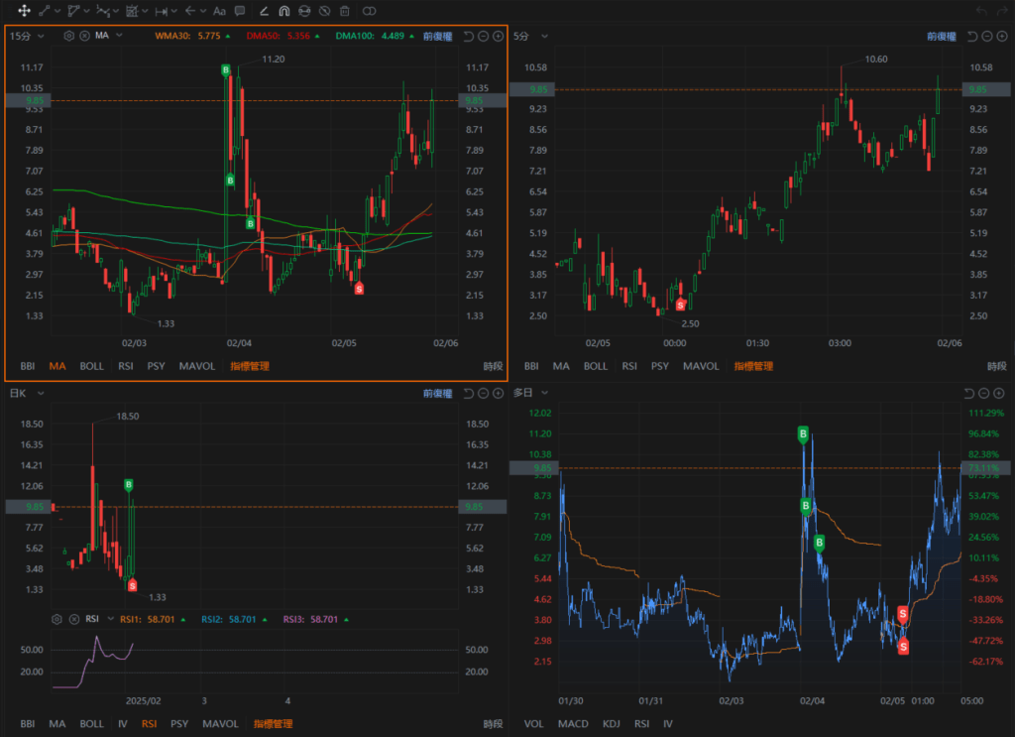1015x737 pixels.
Task: Switch to the PSY tab in 5分 chart
Action: click(x=659, y=366)
